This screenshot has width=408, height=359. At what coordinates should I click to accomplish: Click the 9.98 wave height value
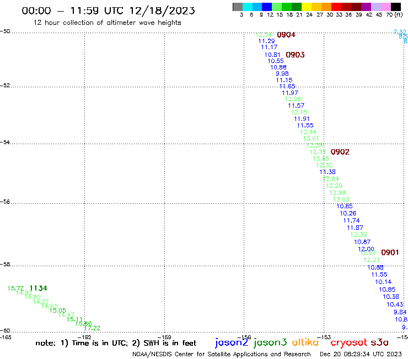pos(282,73)
